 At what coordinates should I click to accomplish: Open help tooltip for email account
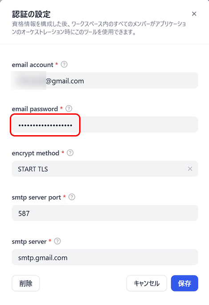click(x=64, y=64)
